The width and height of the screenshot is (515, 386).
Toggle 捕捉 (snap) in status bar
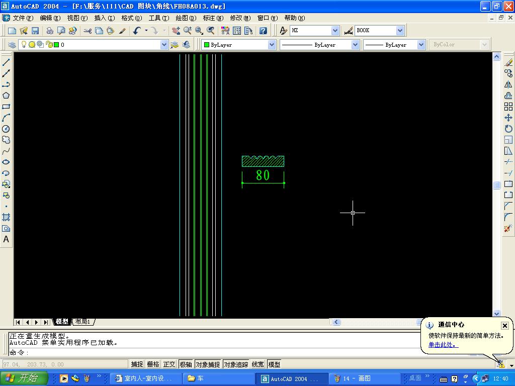137,364
